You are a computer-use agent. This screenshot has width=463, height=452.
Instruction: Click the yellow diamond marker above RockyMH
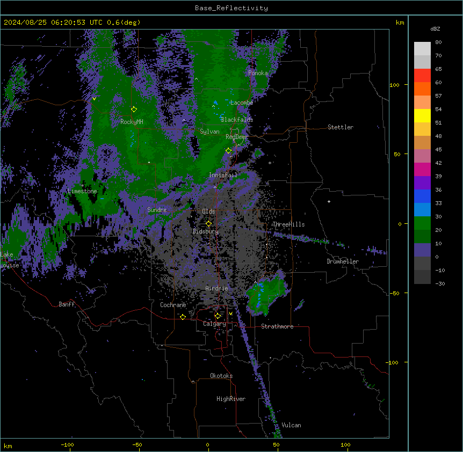(x=134, y=109)
